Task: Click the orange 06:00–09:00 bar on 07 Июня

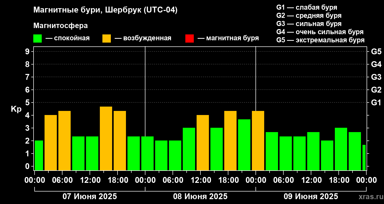Action: [65, 141]
